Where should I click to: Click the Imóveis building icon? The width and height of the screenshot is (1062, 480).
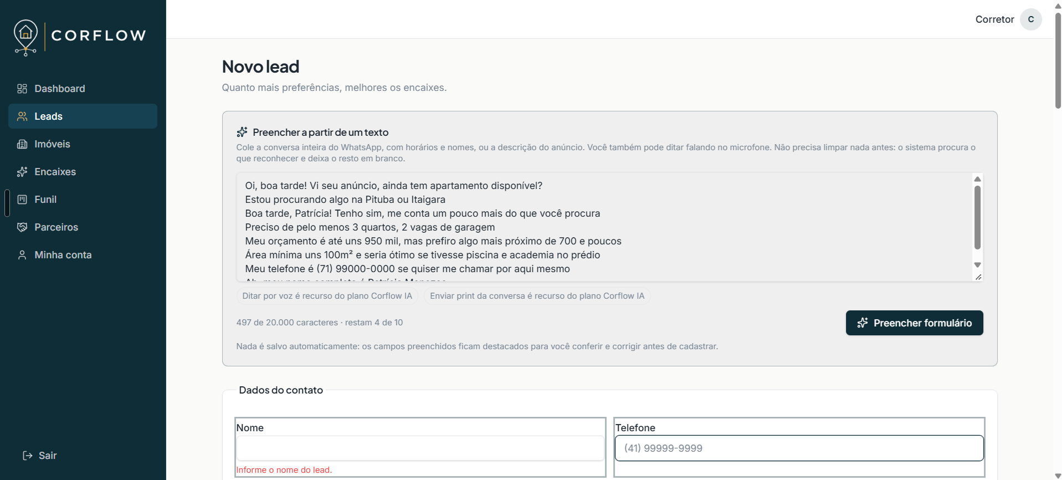[x=22, y=144]
